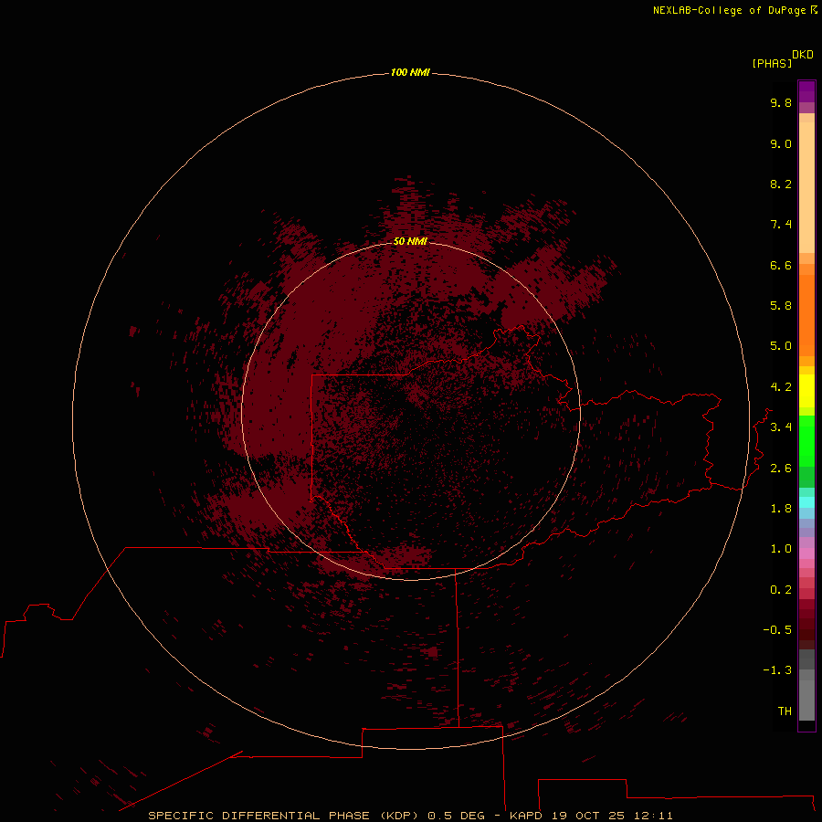Click the DKD legend title

[802, 55]
